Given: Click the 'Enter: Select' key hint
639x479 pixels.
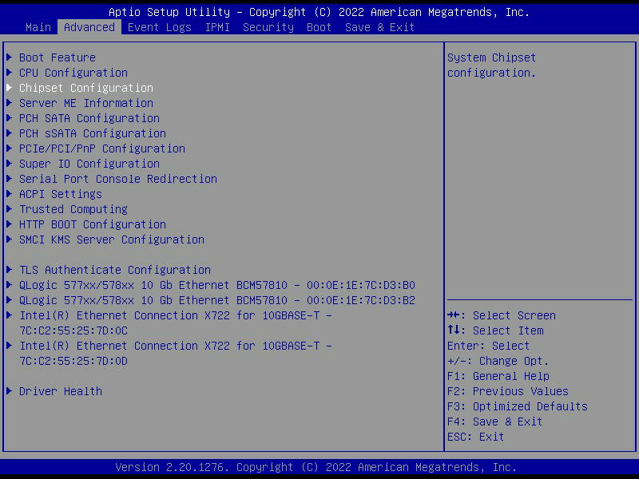Looking at the screenshot, I should pyautogui.click(x=488, y=346).
